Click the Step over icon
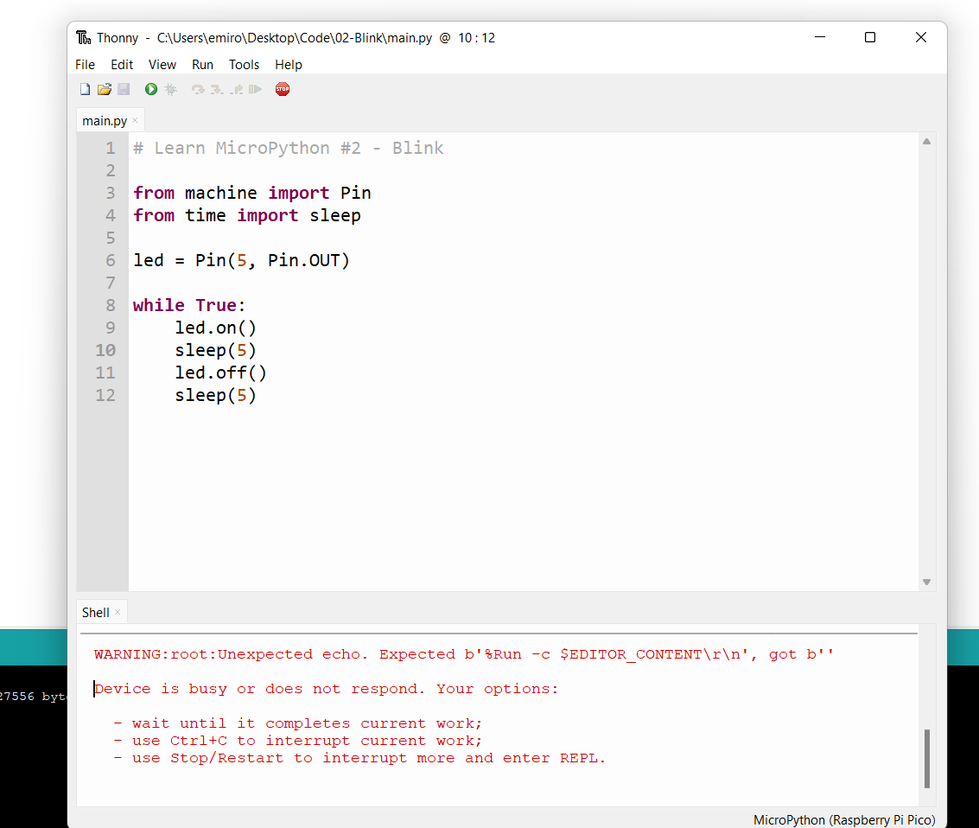 [x=198, y=89]
